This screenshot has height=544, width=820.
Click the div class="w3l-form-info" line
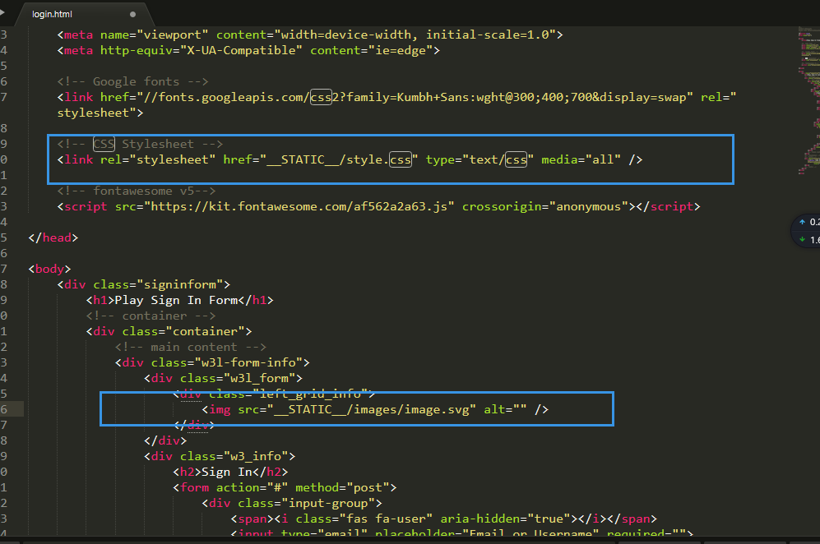(212, 362)
